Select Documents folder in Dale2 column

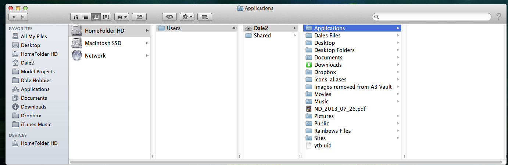(x=352, y=58)
